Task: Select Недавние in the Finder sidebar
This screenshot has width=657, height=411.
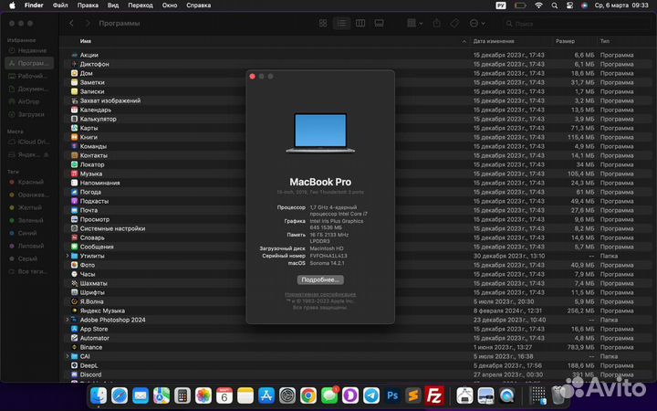Action: [x=29, y=50]
